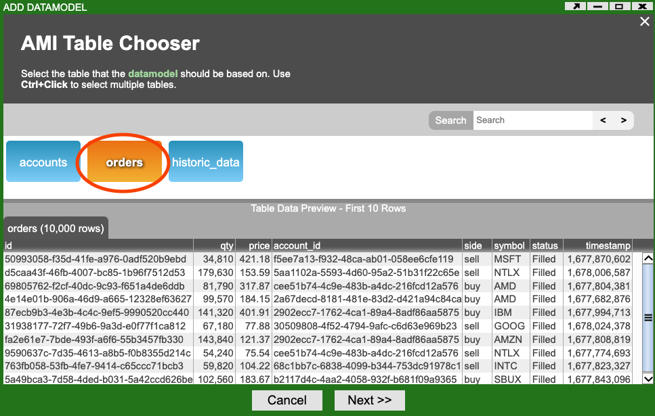The width and height of the screenshot is (655, 416).
Task: Select the accounts table tile
Action: 43,162
